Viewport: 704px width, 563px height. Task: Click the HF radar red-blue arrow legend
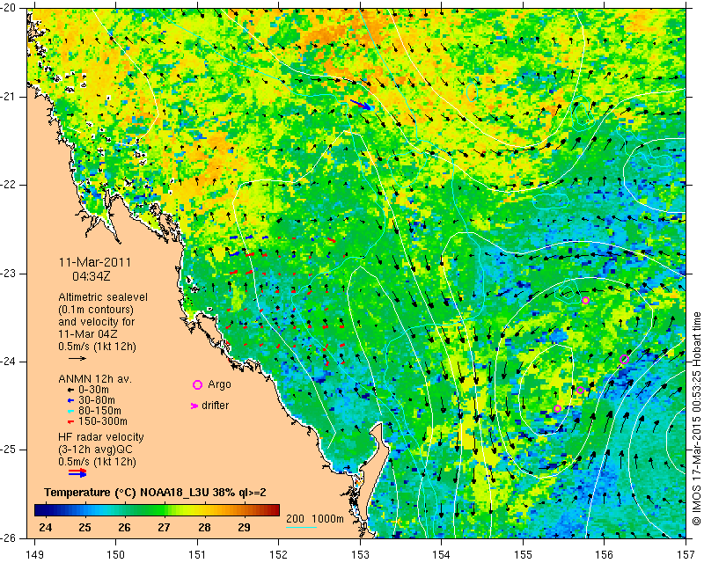(x=77, y=472)
